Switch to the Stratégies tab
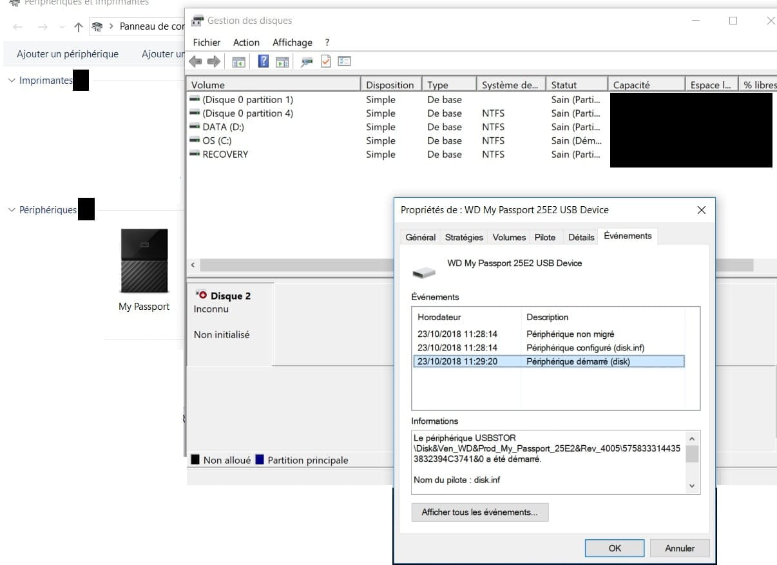 (464, 237)
